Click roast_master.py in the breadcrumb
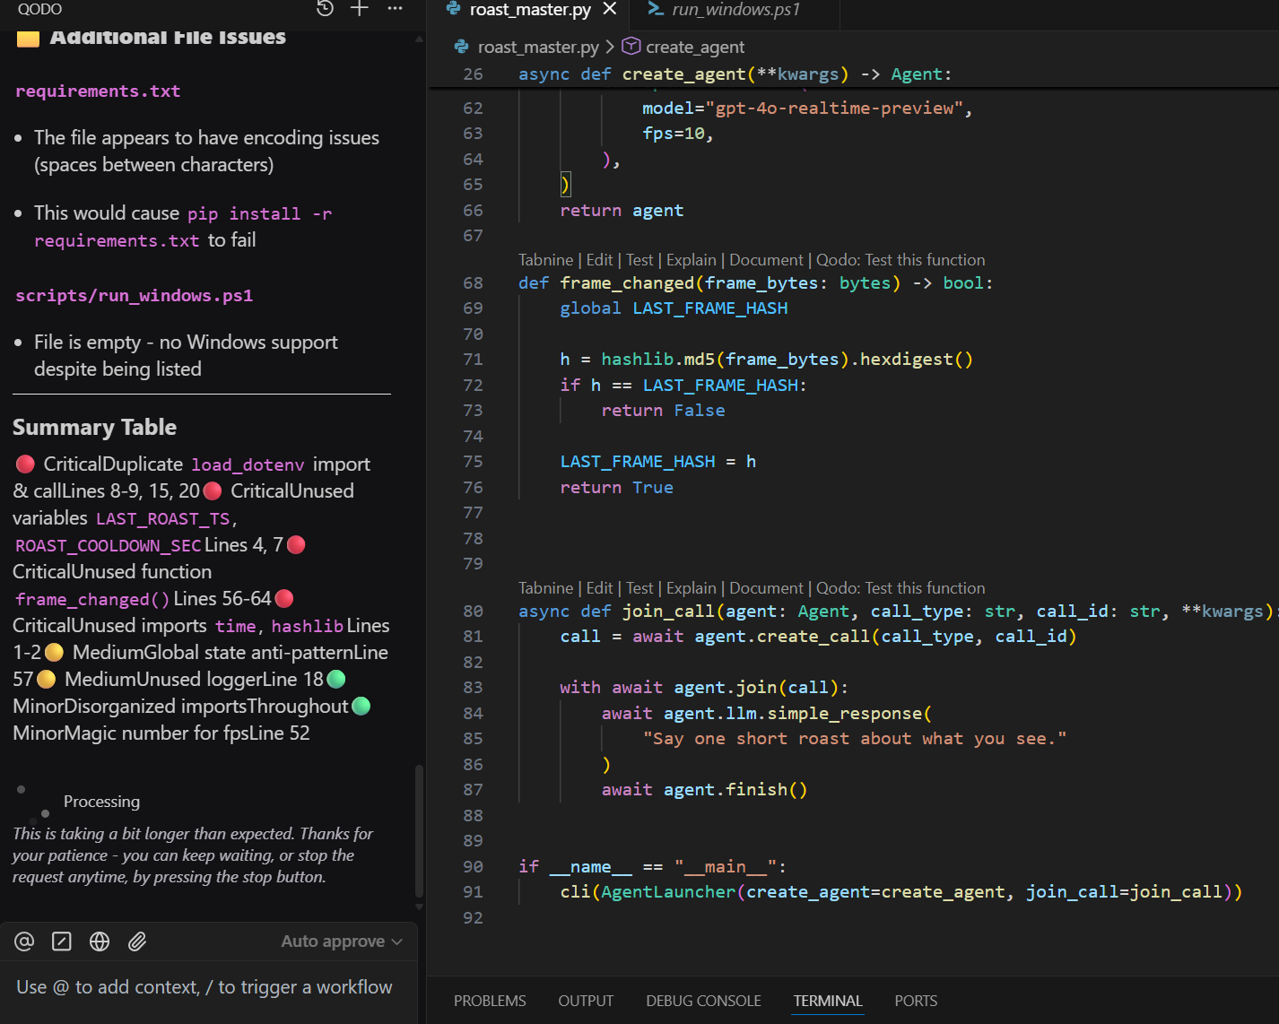This screenshot has width=1279, height=1024. (x=538, y=47)
